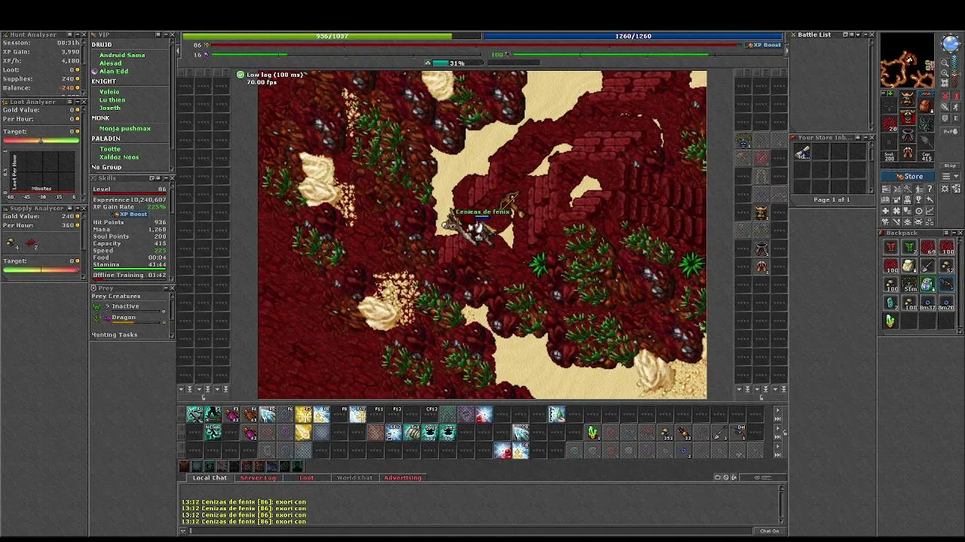
Task: Adjust the Loot Analyser target gradient slider
Action: (x=41, y=140)
